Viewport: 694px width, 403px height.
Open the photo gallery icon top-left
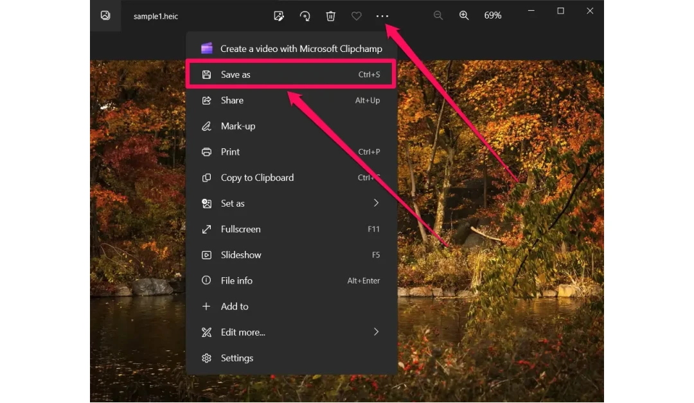pyautogui.click(x=105, y=15)
